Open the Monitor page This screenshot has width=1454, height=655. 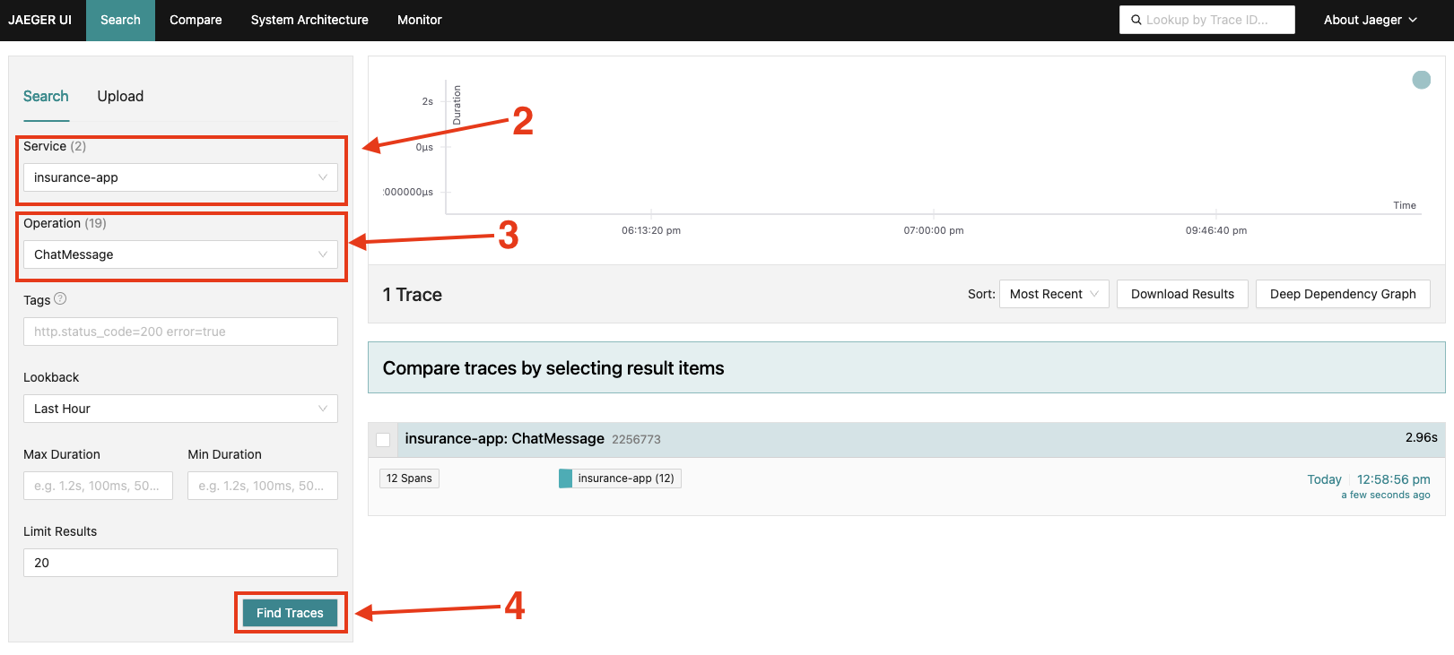[x=419, y=20]
